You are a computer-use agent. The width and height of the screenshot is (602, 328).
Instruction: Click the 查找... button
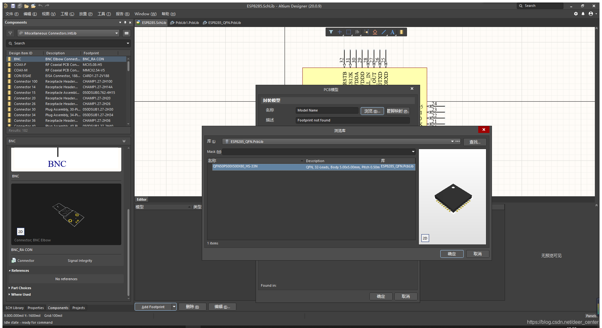click(x=475, y=142)
